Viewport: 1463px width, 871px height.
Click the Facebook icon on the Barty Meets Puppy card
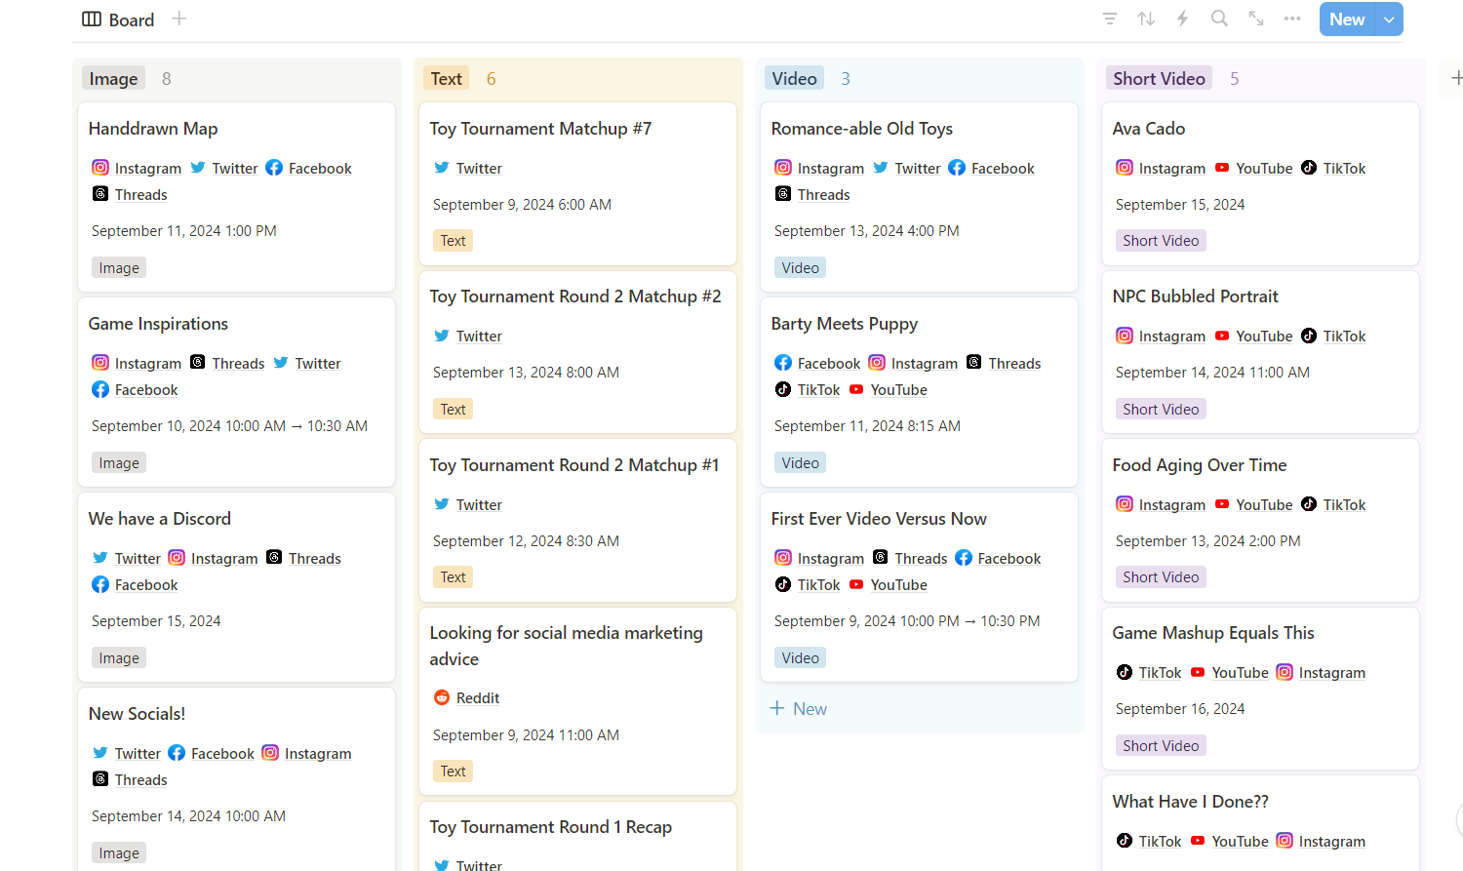pos(783,363)
